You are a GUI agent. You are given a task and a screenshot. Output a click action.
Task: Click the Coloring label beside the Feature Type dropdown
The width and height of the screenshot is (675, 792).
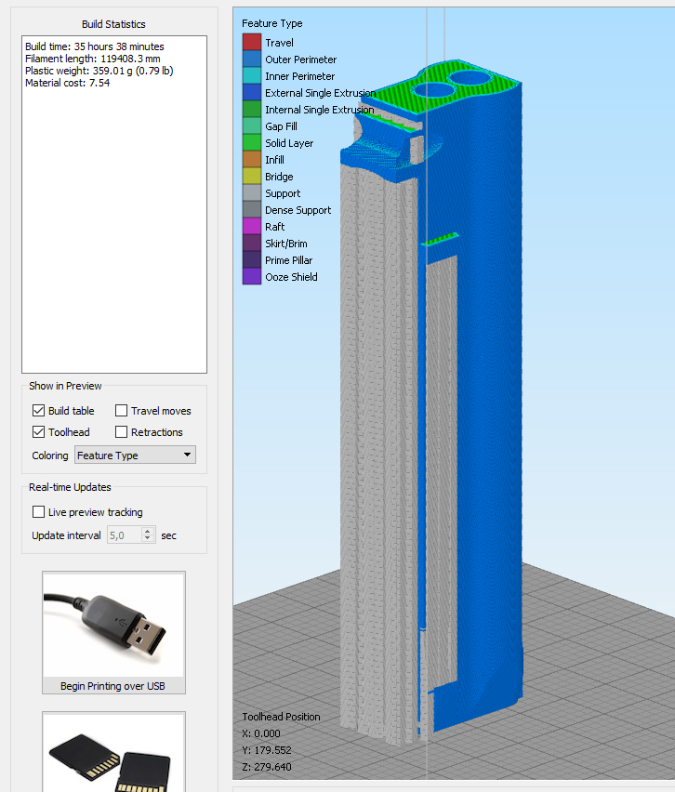49,455
